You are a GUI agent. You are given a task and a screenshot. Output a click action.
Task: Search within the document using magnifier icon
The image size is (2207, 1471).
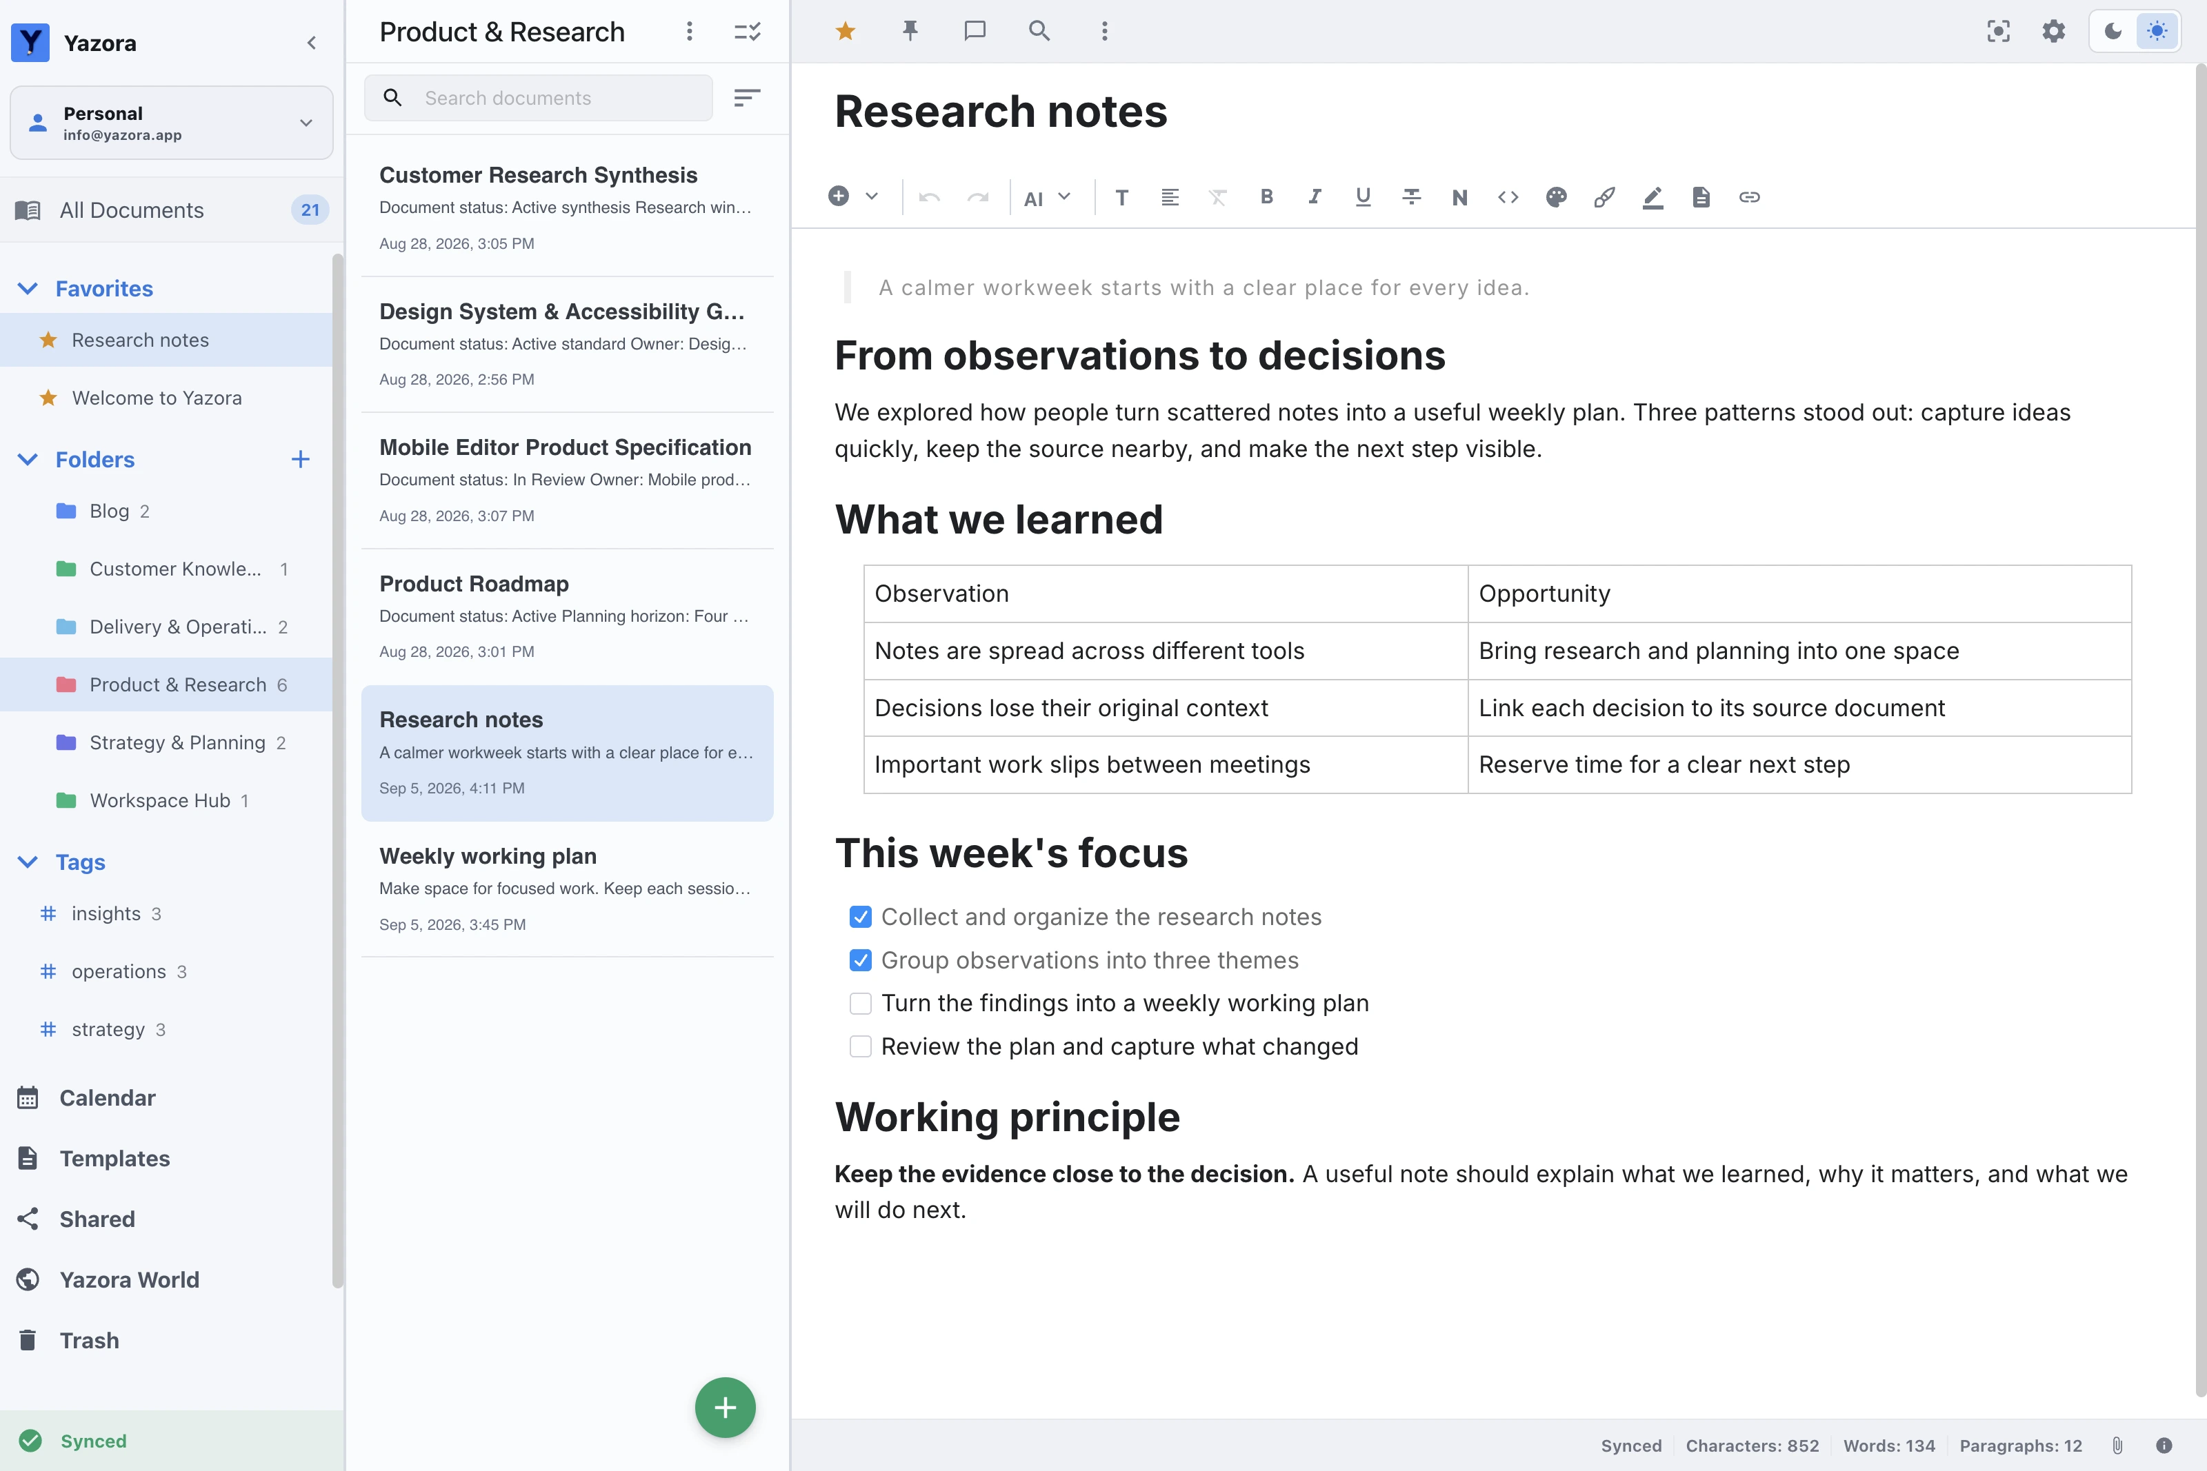pyautogui.click(x=1039, y=31)
